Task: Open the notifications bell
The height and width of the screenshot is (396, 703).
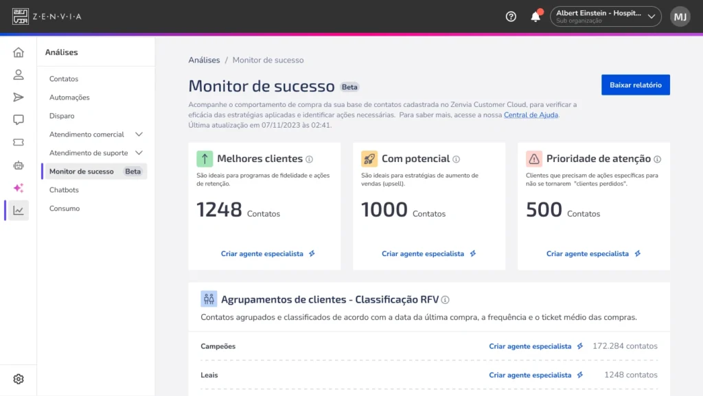Action: tap(535, 16)
